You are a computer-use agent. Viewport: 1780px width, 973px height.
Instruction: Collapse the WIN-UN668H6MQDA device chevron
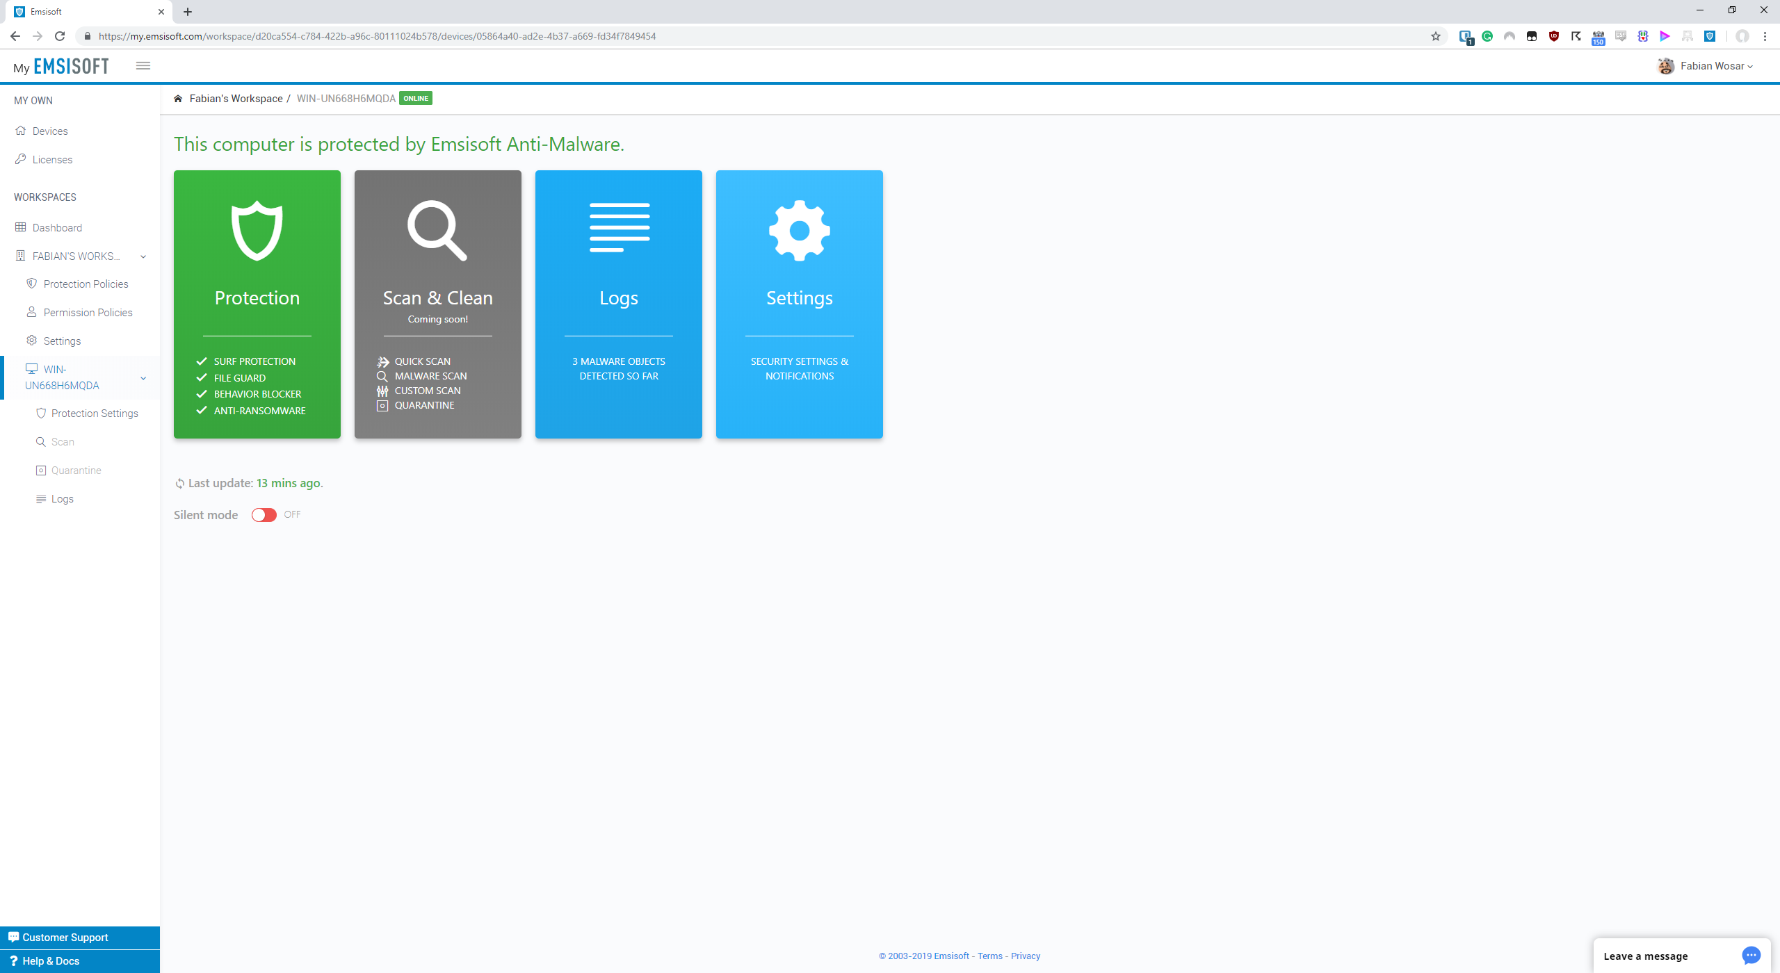pos(143,378)
